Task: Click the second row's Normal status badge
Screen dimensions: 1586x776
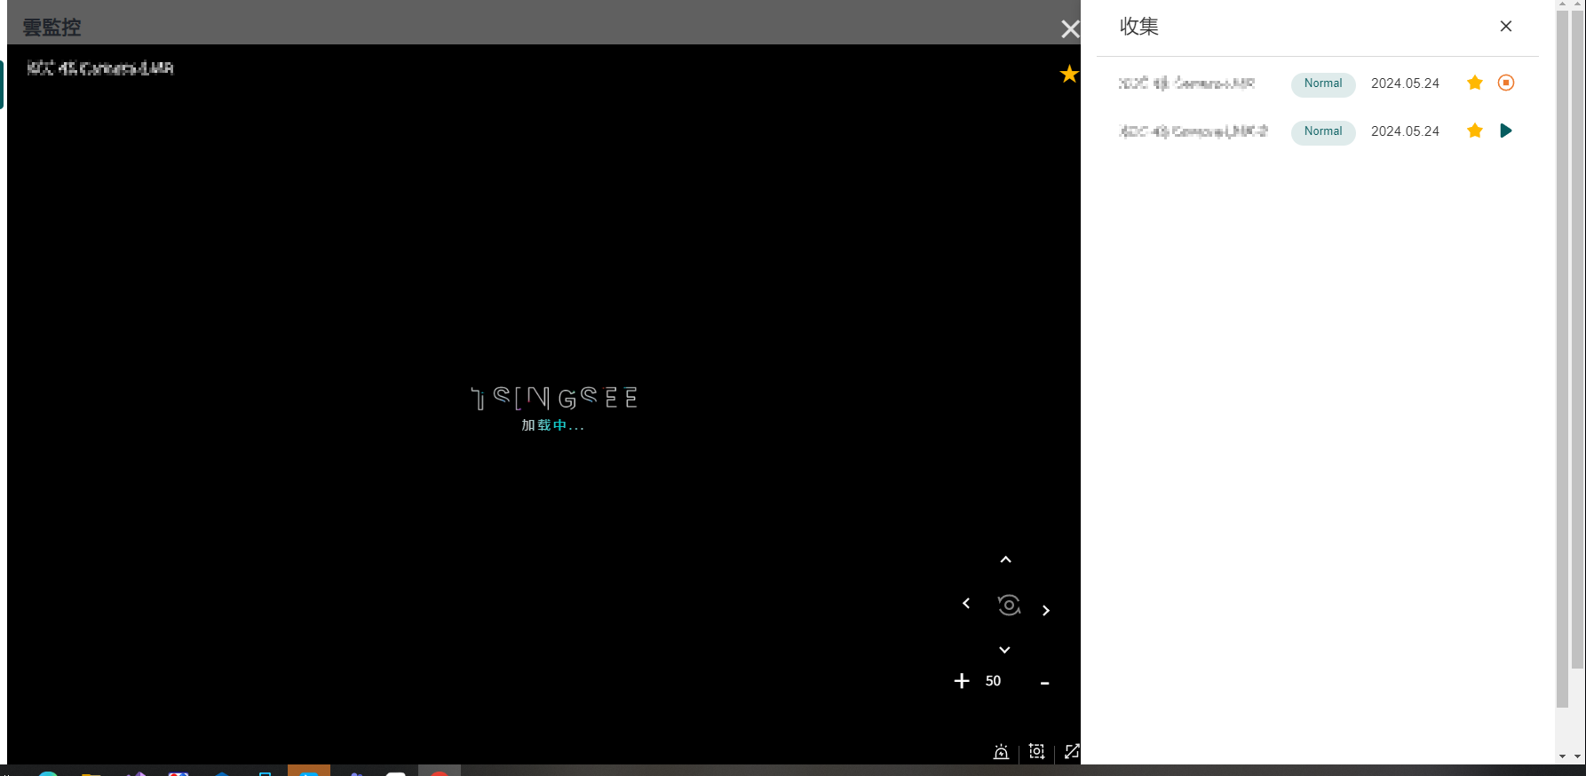Action: tap(1323, 131)
